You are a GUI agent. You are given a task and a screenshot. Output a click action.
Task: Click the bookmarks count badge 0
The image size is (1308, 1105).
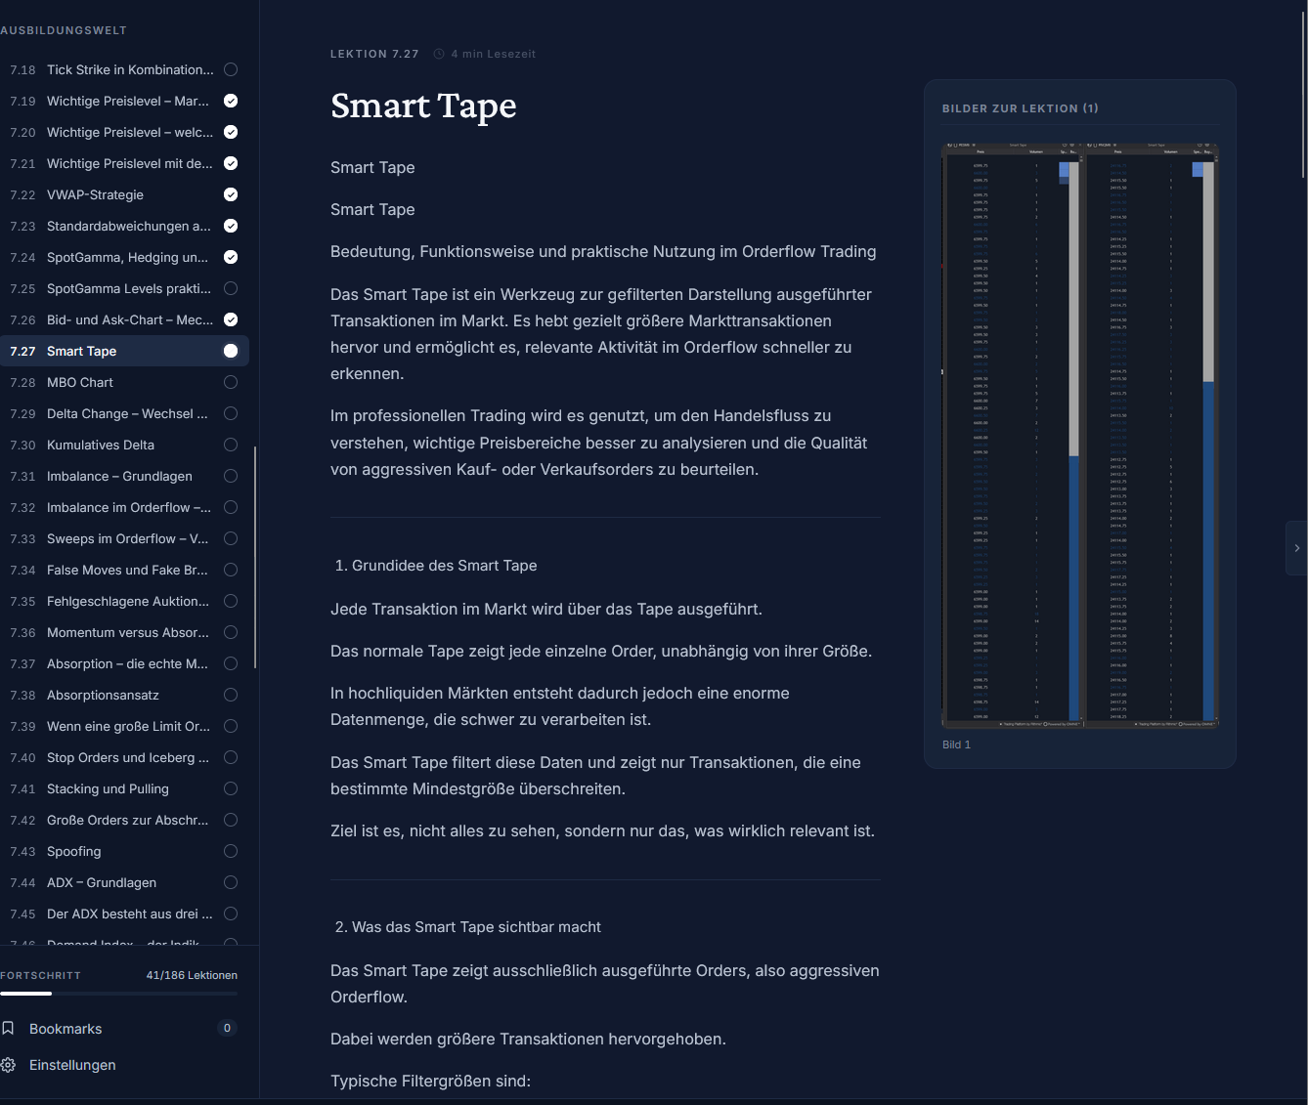(227, 1028)
